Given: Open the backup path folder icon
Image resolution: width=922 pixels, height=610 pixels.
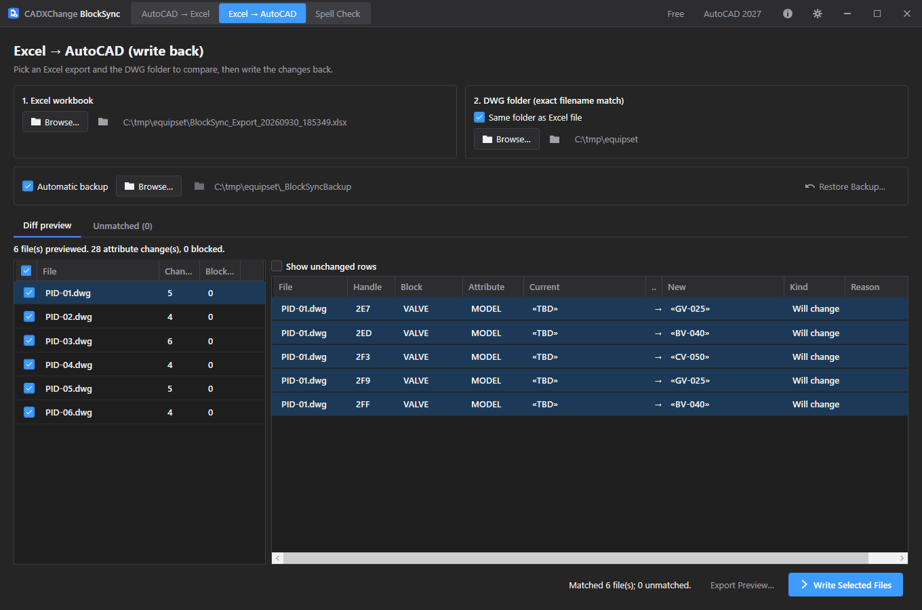Looking at the screenshot, I should (199, 186).
